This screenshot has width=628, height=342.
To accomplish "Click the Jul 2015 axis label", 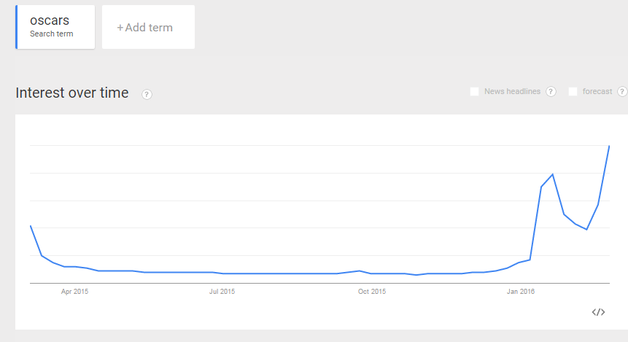I will (222, 292).
